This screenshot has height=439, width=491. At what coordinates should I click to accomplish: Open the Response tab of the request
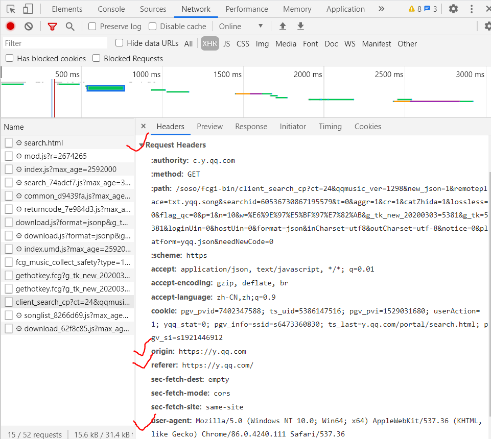coord(251,127)
